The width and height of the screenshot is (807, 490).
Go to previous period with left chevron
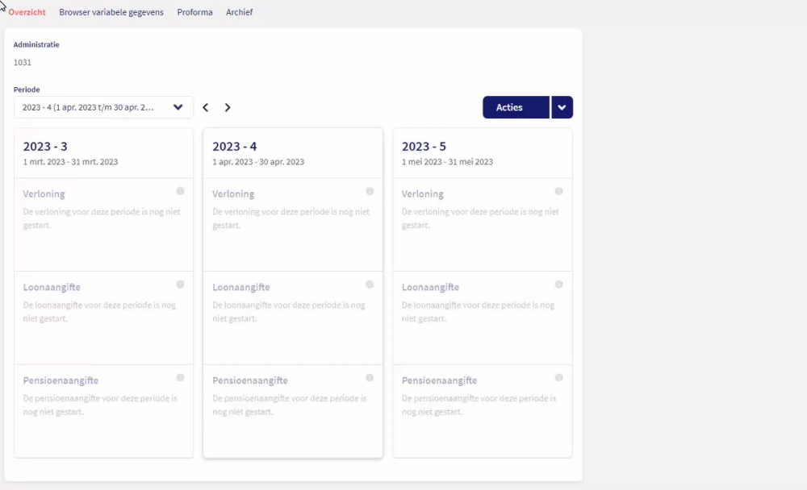pyautogui.click(x=206, y=107)
